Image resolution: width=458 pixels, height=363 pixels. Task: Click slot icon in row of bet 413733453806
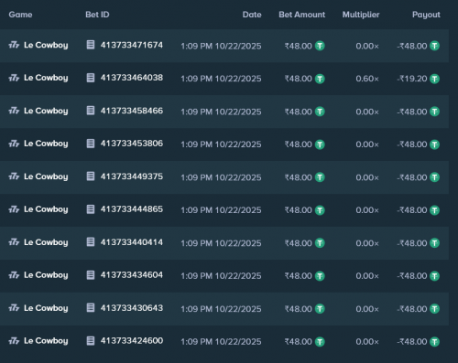pyautogui.click(x=14, y=144)
